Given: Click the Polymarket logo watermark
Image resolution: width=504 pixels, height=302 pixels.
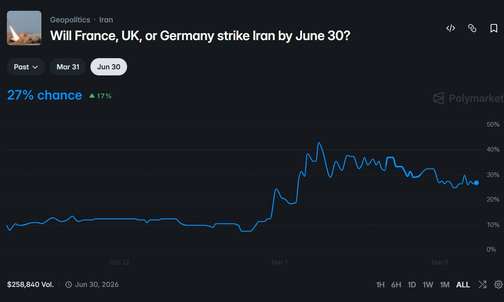Looking at the screenshot, I should [x=467, y=98].
